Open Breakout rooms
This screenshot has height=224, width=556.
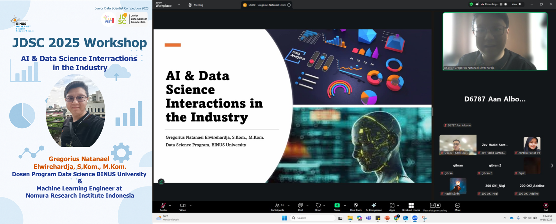tap(411, 206)
